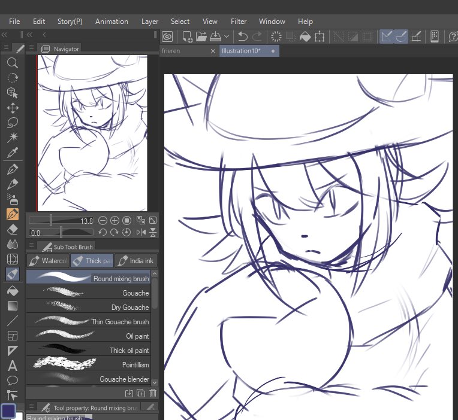Select the India ink sub tool group

pyautogui.click(x=136, y=261)
